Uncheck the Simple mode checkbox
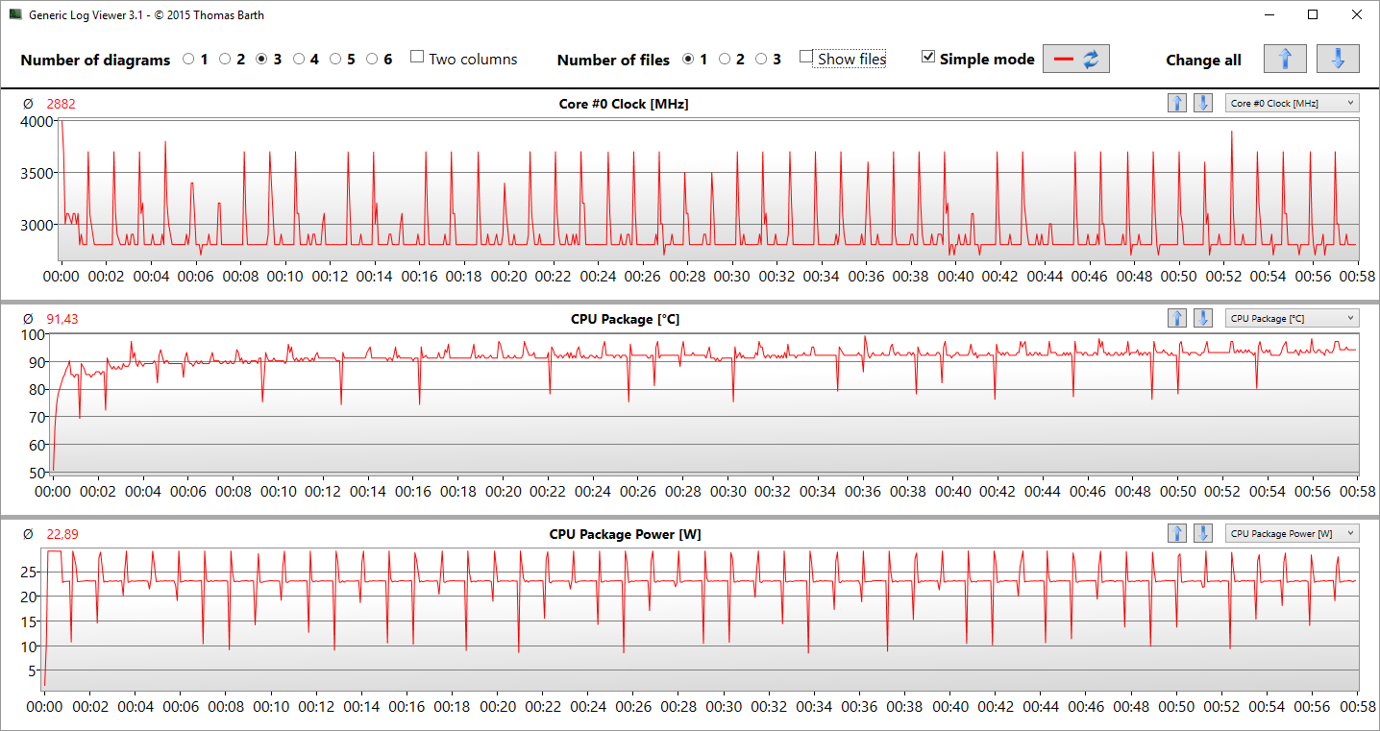This screenshot has height=731, width=1380. (927, 58)
